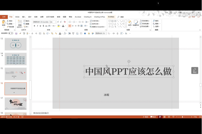Click the Find (查找) button
202x134 pixels.
click(156, 21)
